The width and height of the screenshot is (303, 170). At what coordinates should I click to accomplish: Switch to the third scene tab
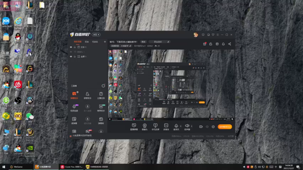point(95,42)
